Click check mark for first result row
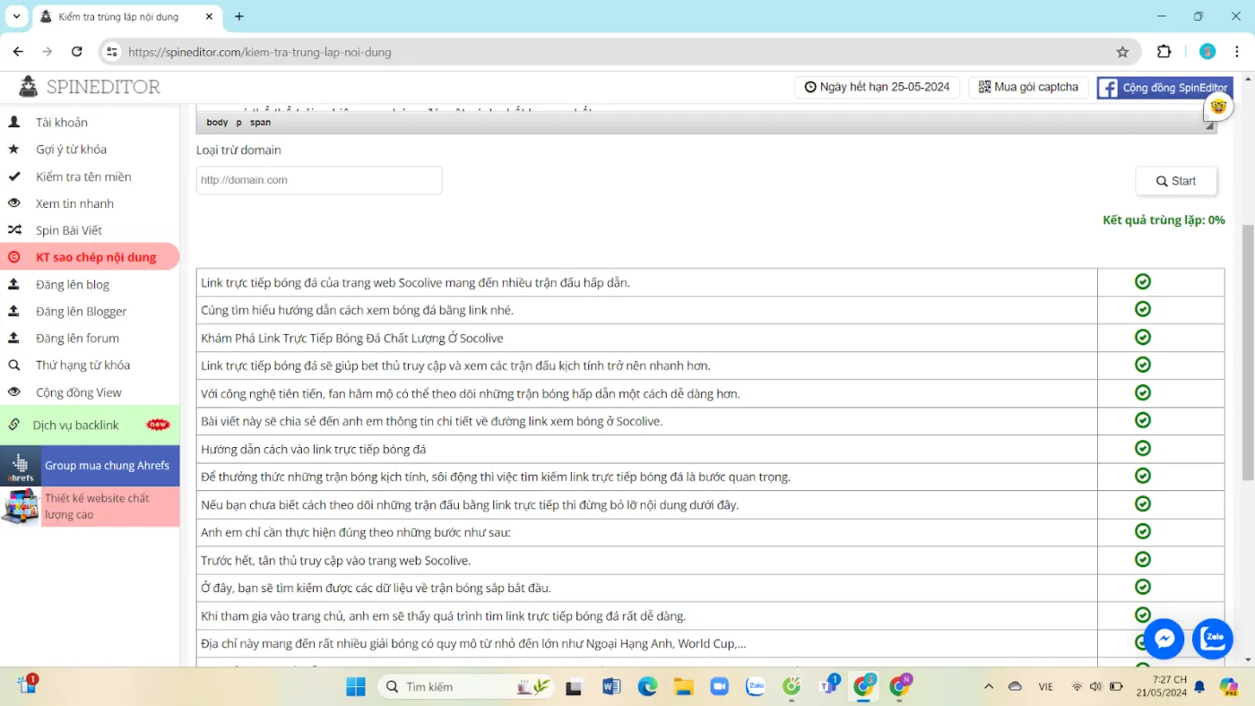Image resolution: width=1255 pixels, height=706 pixels. pos(1142,282)
